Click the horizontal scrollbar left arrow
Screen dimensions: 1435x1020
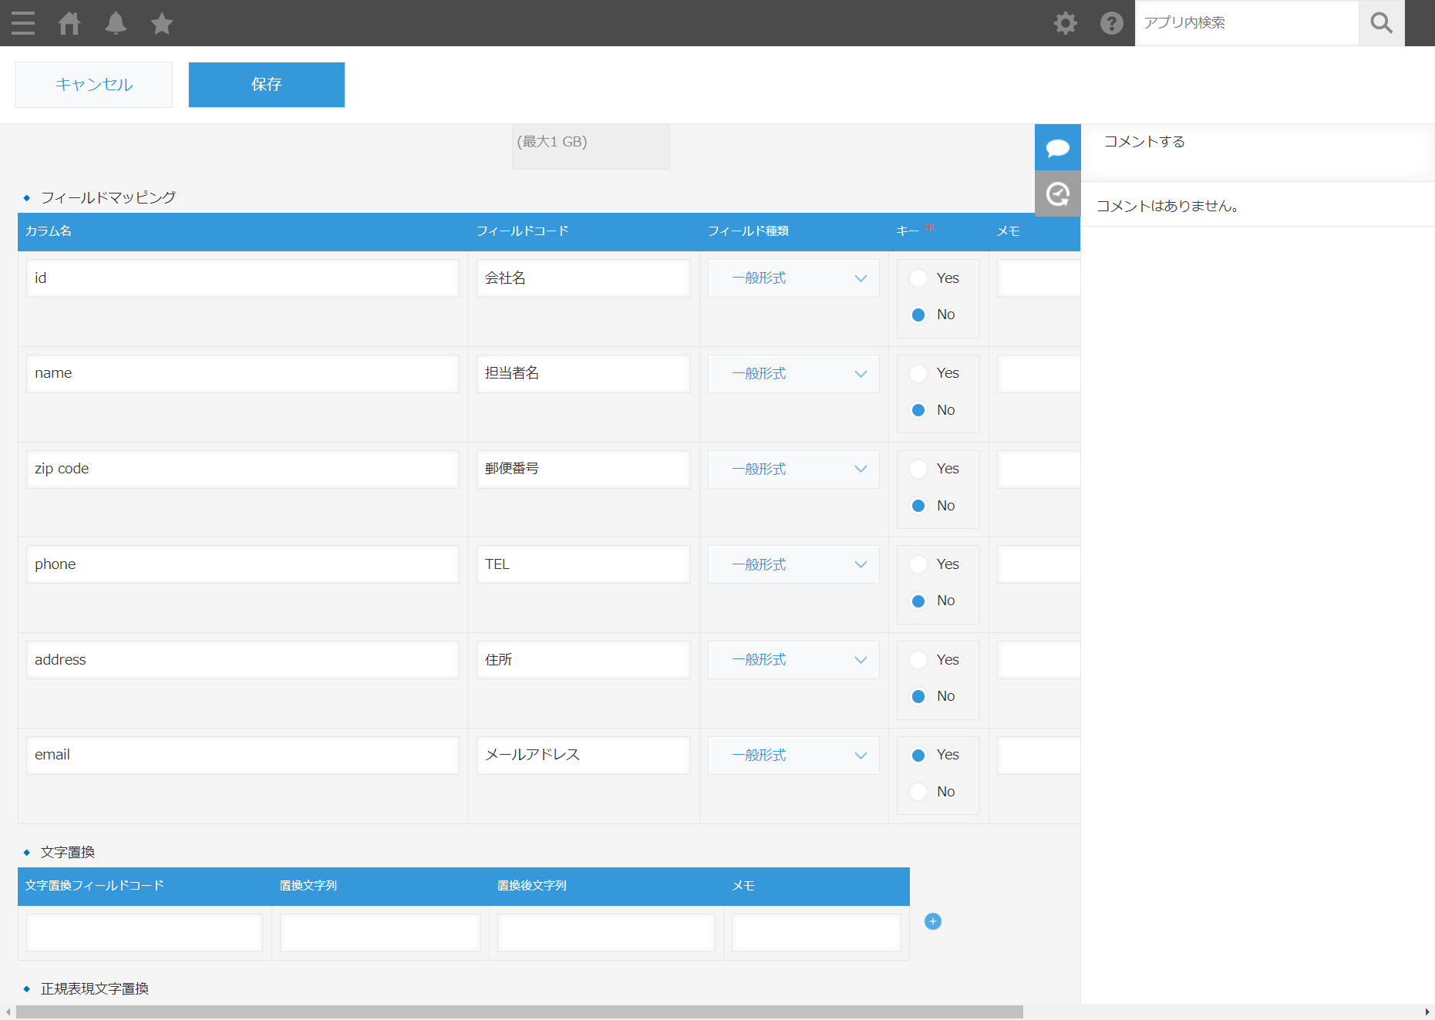pyautogui.click(x=8, y=1012)
